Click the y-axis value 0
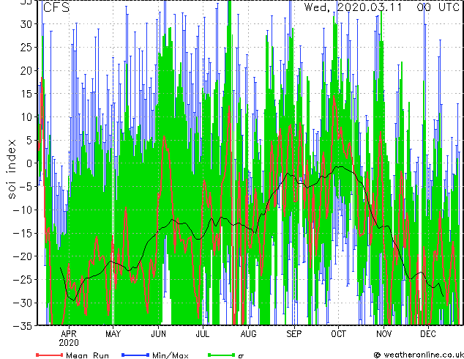The width and height of the screenshot is (464, 359). point(31,163)
